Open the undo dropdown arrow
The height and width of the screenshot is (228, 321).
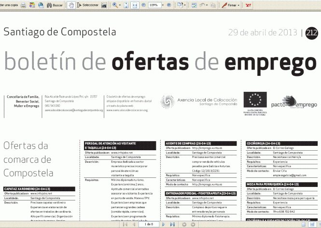(207, 5)
